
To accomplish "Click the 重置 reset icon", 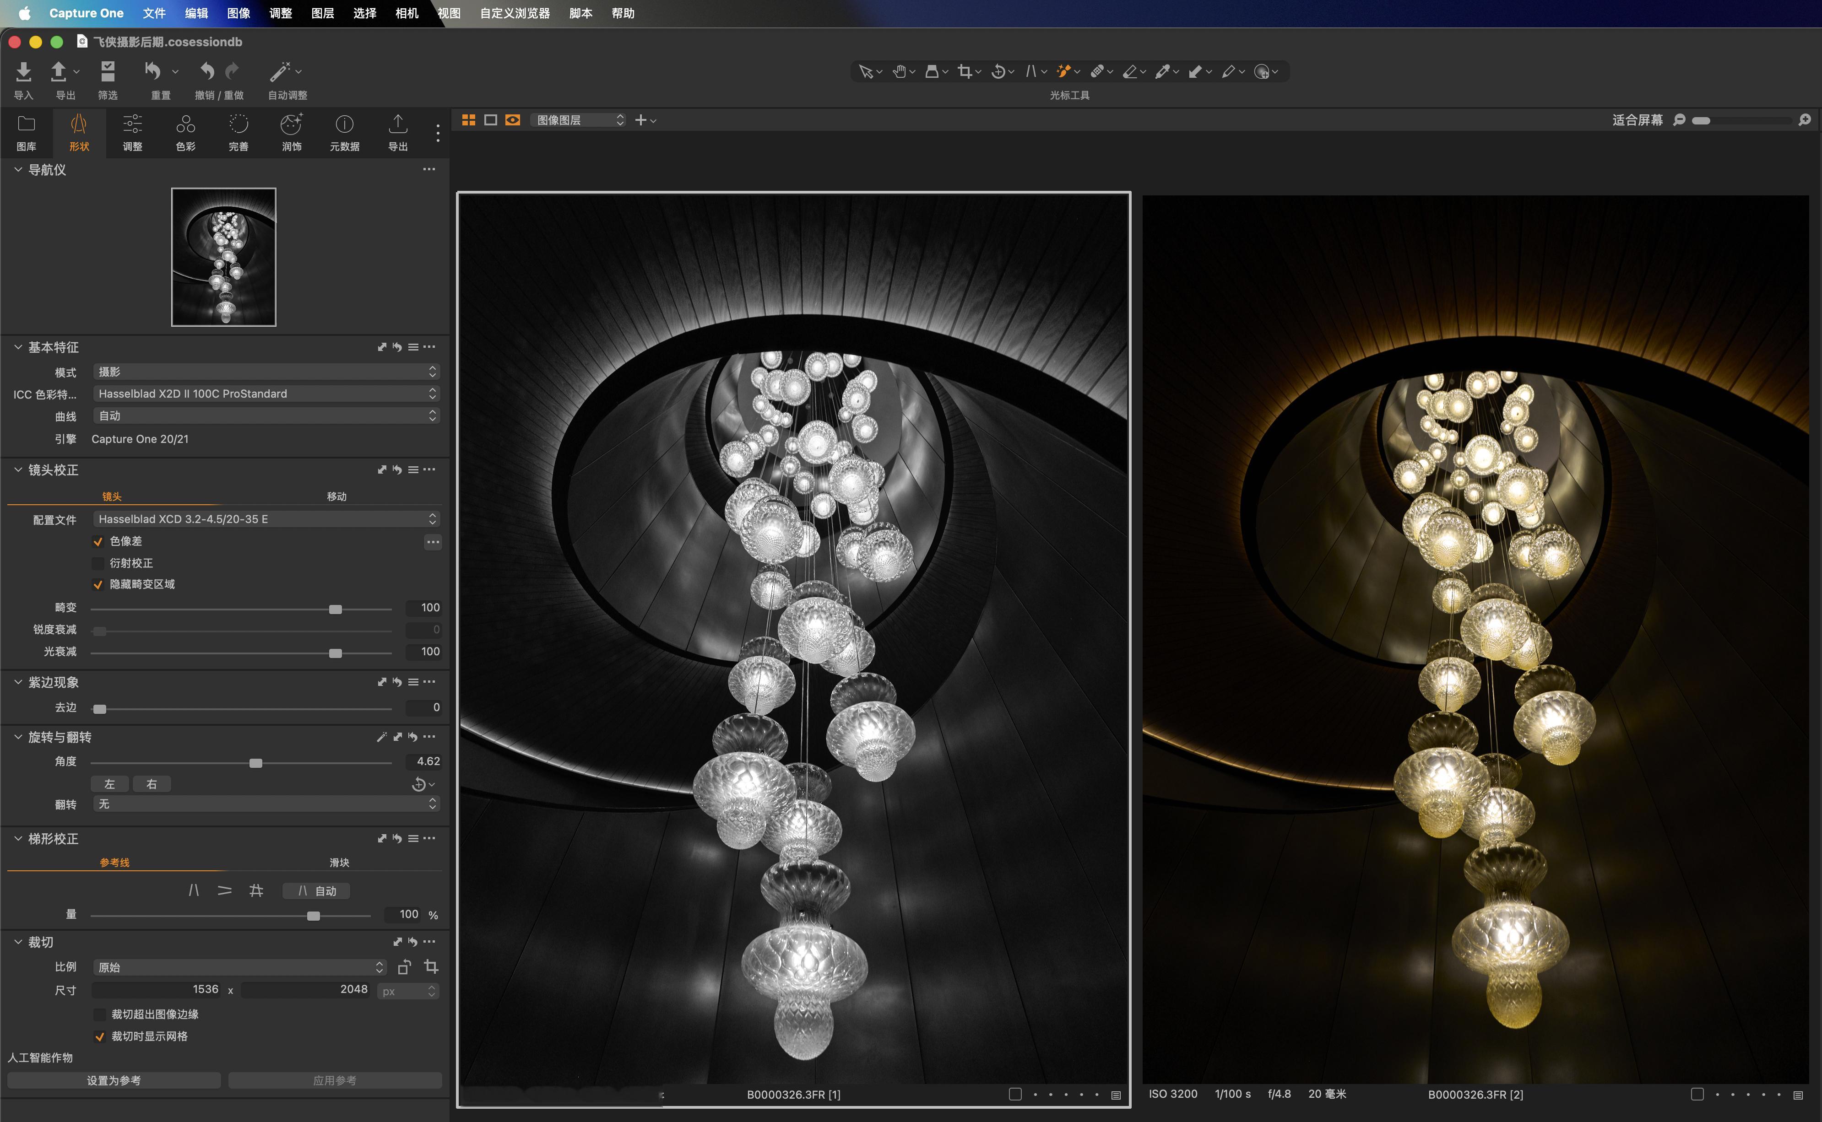I will (x=153, y=71).
